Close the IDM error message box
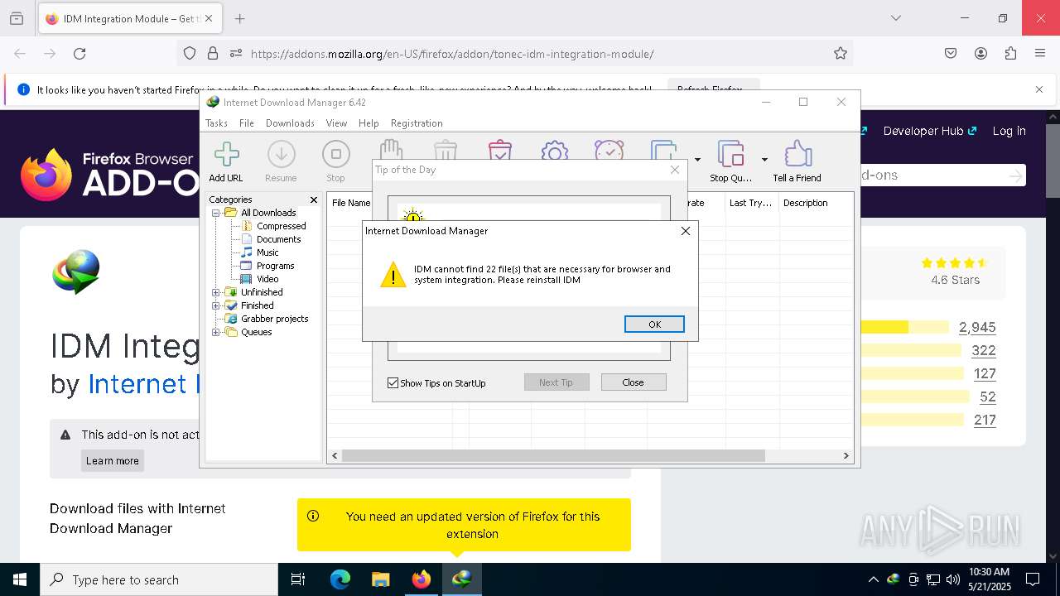The height and width of the screenshot is (596, 1060). click(685, 231)
